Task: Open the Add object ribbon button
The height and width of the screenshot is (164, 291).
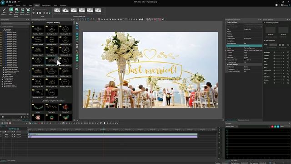Action: (11, 11)
